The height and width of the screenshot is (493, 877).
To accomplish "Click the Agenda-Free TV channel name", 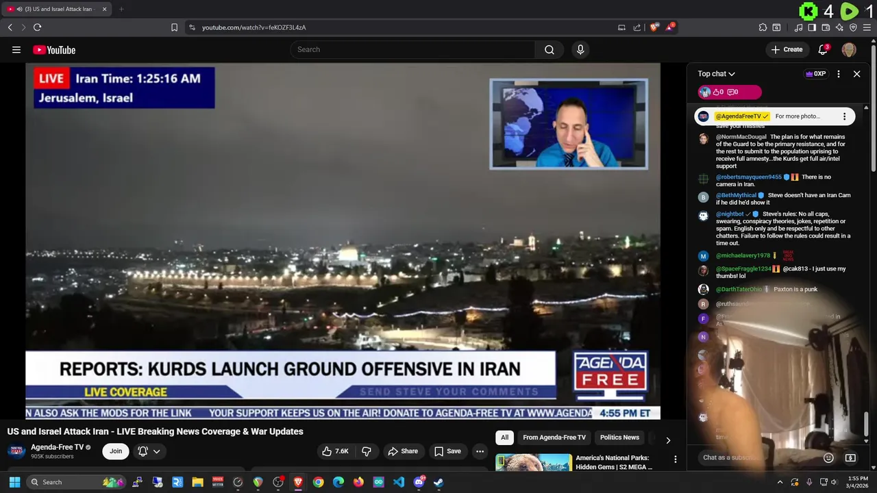I will point(57,447).
